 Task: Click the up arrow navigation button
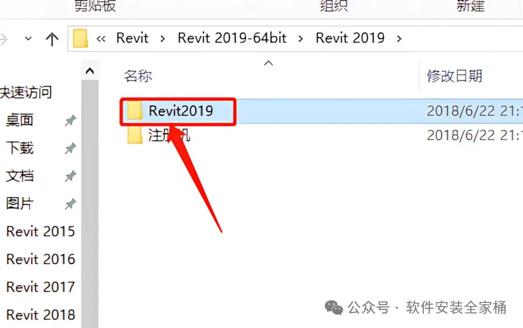click(52, 39)
